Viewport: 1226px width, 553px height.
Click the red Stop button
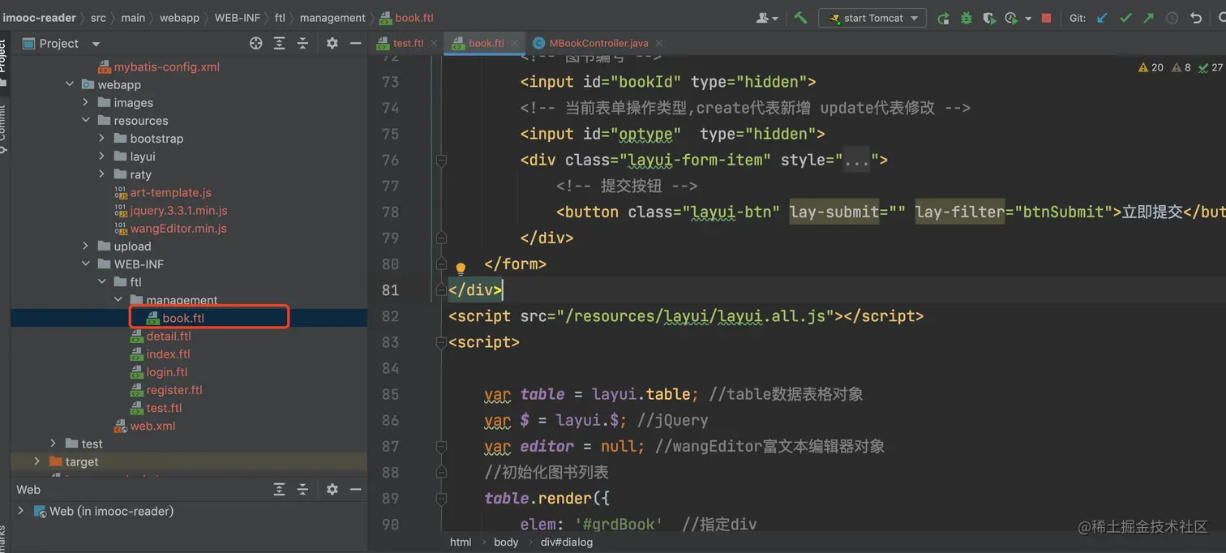1046,18
